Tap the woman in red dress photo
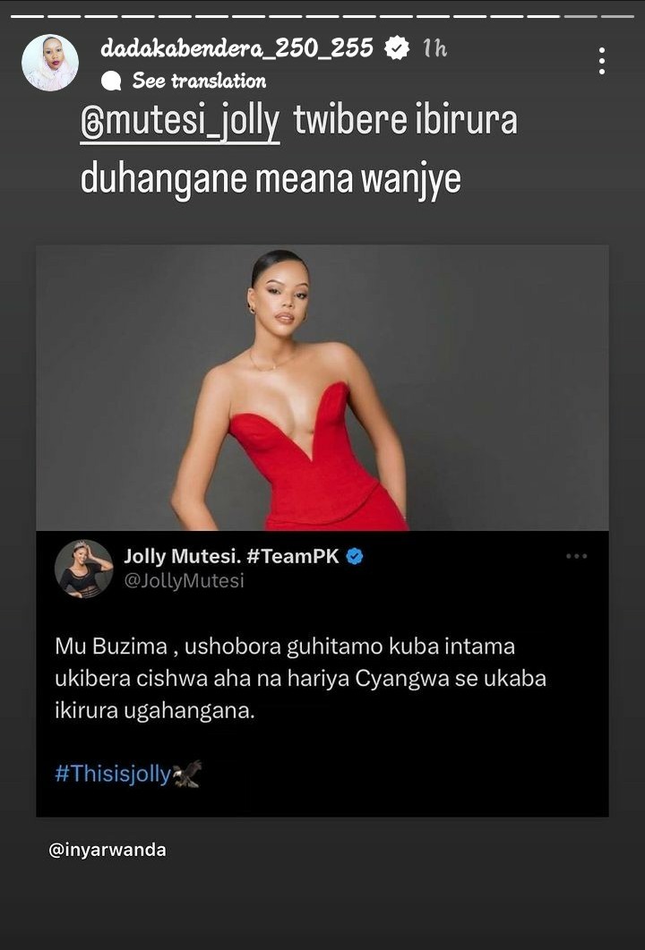The width and height of the screenshot is (645, 950). coord(322,388)
